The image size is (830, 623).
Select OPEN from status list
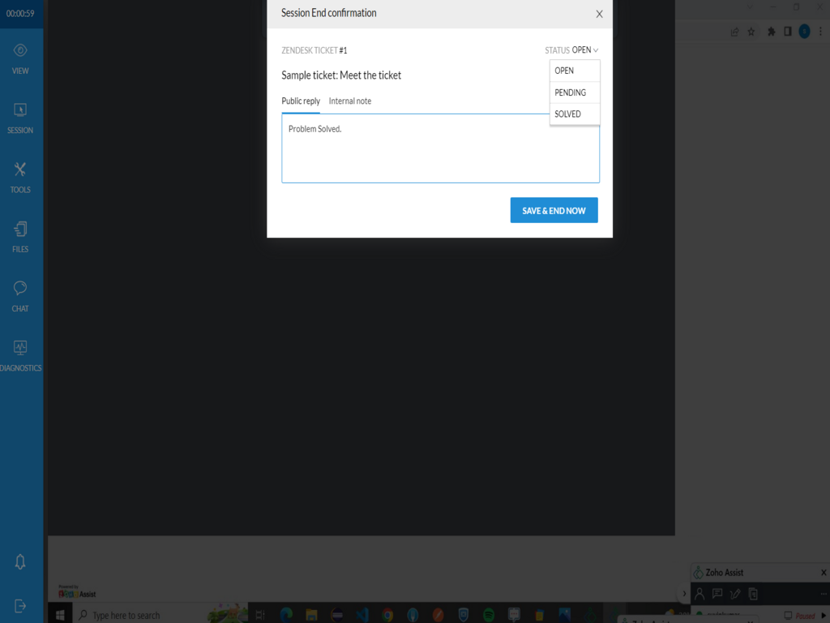pyautogui.click(x=574, y=71)
